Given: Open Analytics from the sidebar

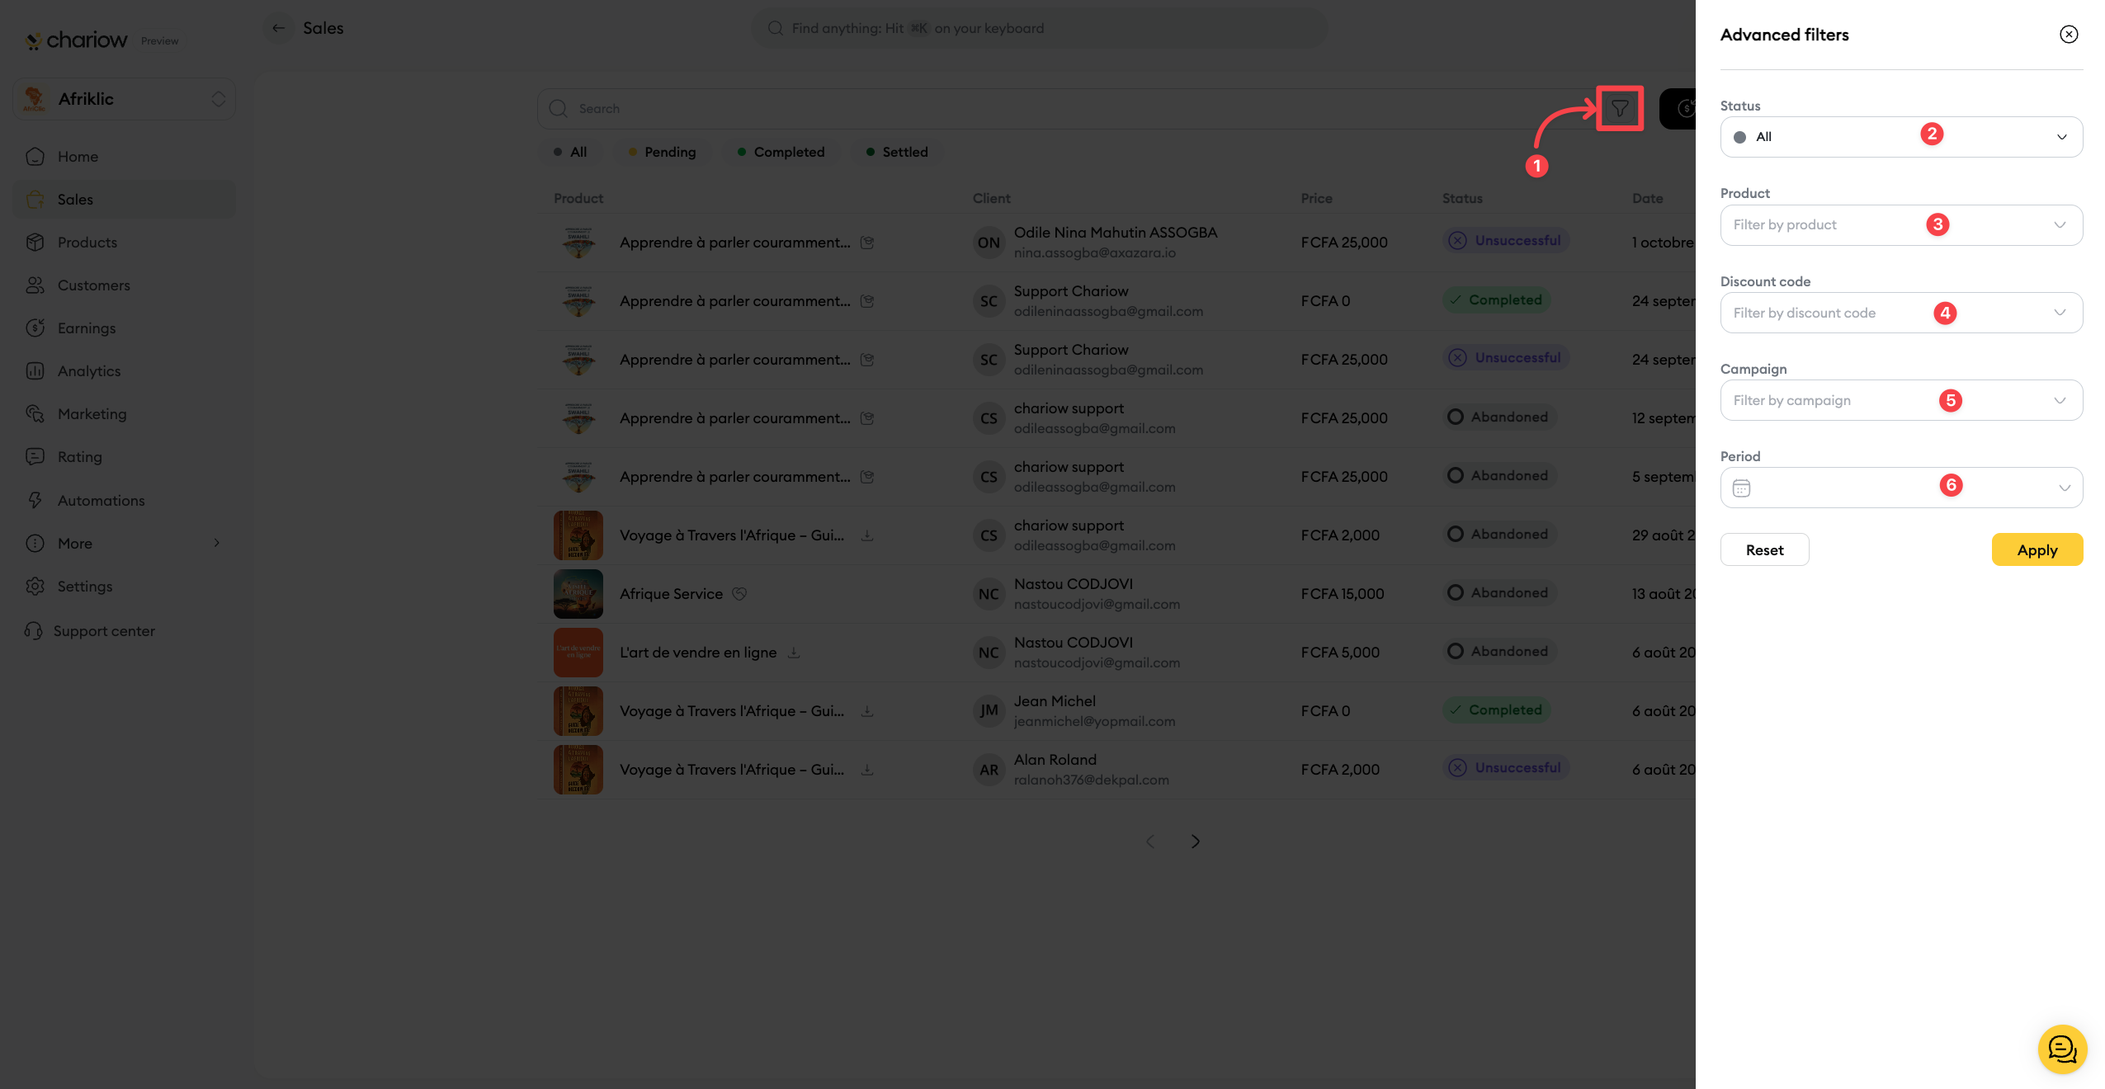Looking at the screenshot, I should point(89,371).
